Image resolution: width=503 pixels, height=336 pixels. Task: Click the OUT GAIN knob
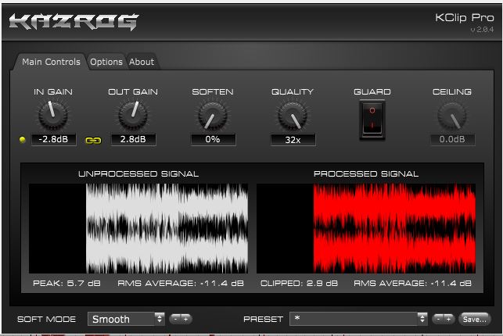click(x=132, y=116)
